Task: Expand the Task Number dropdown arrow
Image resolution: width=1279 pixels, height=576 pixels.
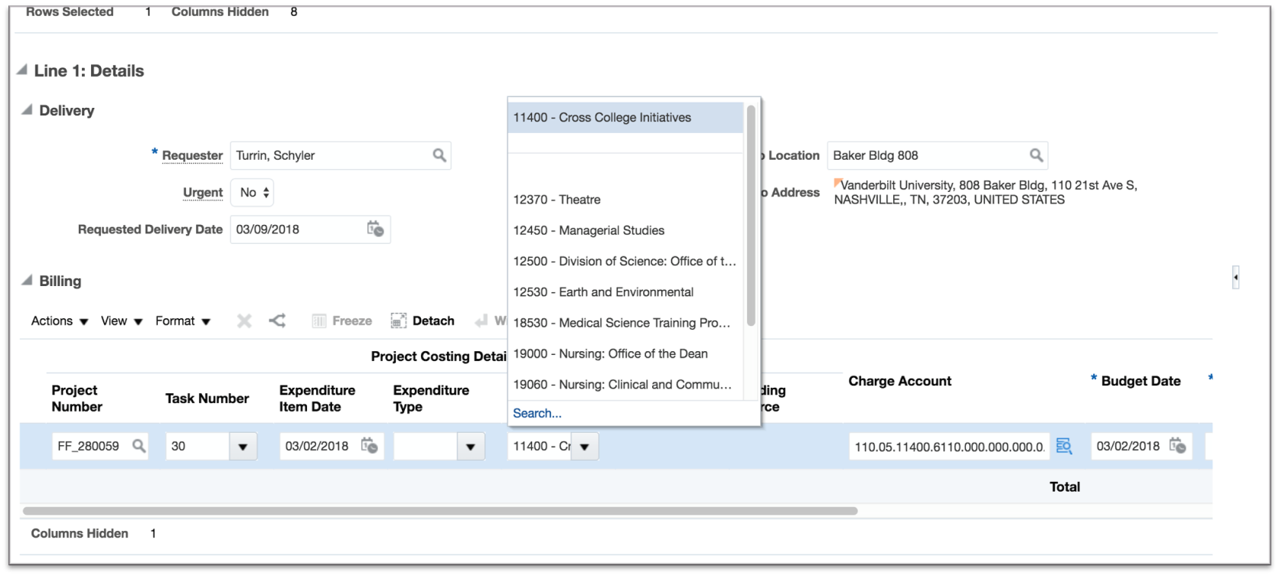Action: tap(243, 447)
